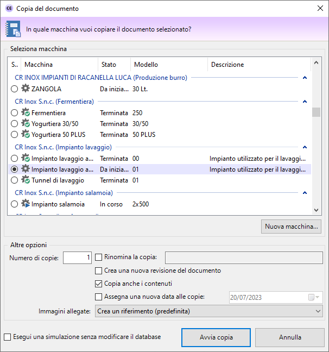Click the gear icon beside ZANGOLA

[25, 89]
